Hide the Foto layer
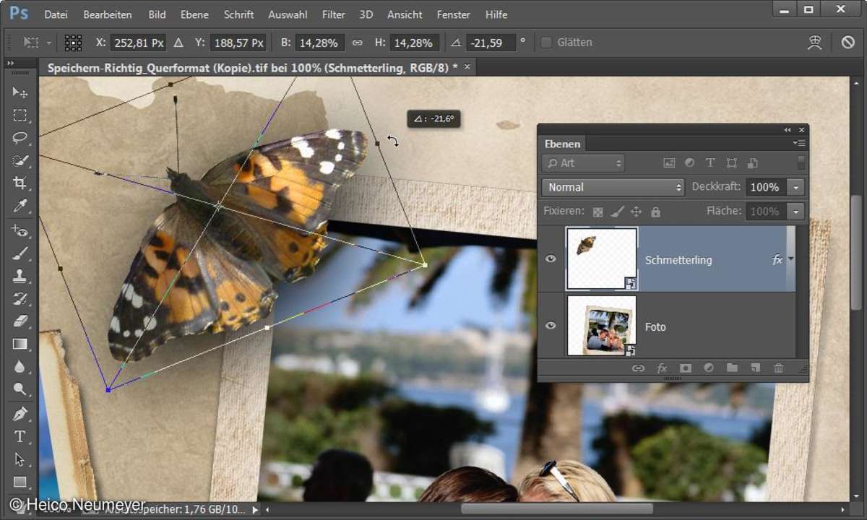The height and width of the screenshot is (520, 867). (551, 326)
